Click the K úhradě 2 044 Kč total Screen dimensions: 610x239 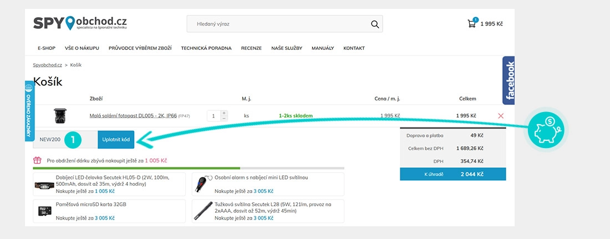pyautogui.click(x=453, y=174)
